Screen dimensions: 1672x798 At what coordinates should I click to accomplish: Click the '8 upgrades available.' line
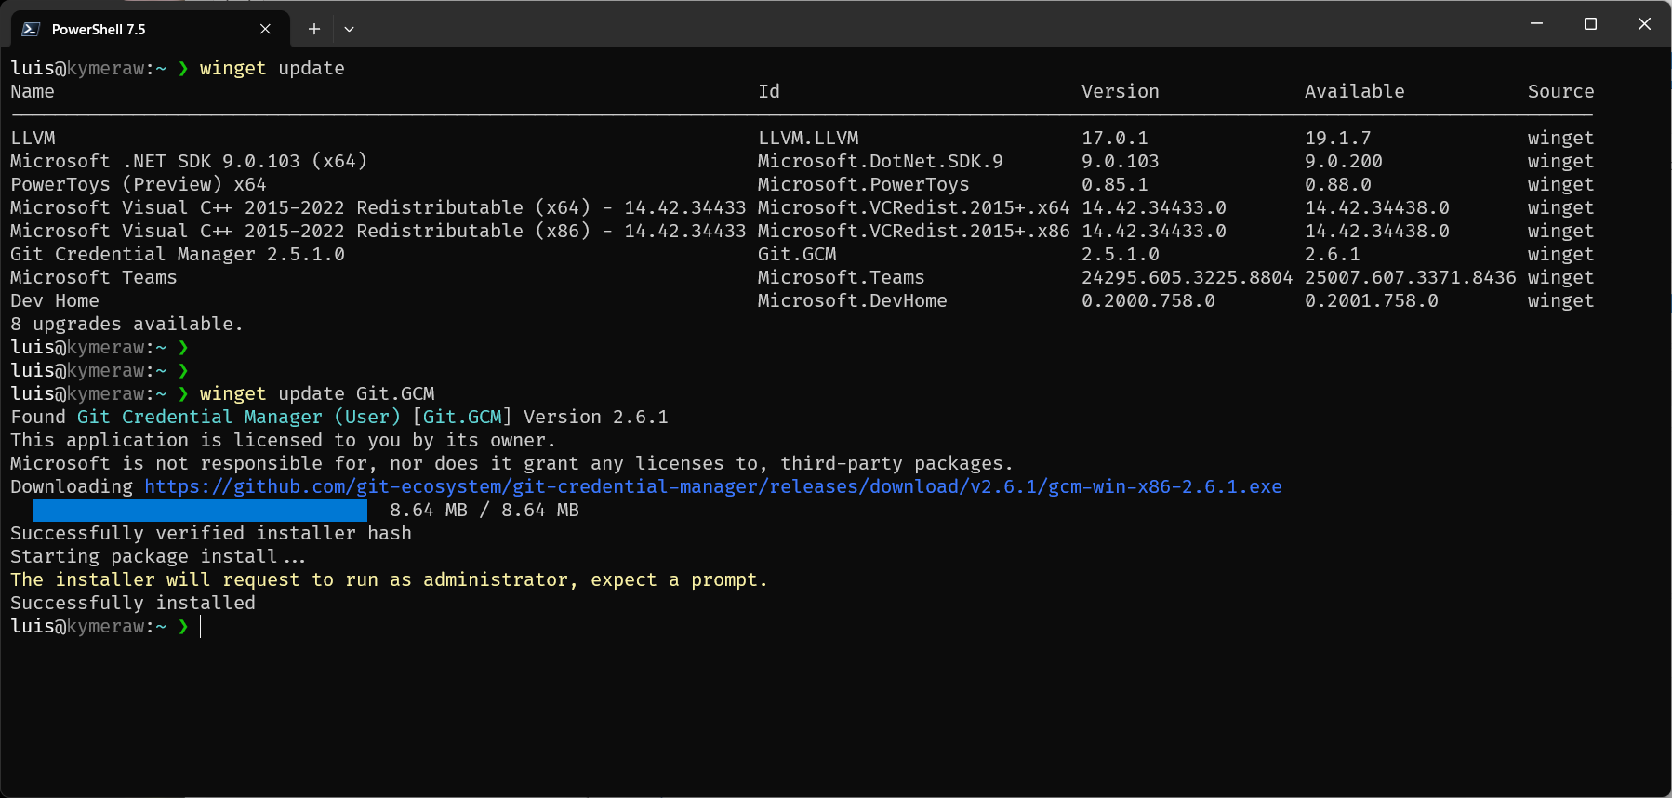tap(127, 324)
